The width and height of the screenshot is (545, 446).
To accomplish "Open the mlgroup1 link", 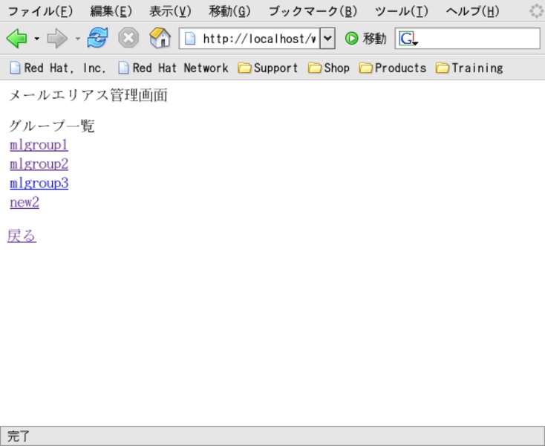I will tap(39, 145).
